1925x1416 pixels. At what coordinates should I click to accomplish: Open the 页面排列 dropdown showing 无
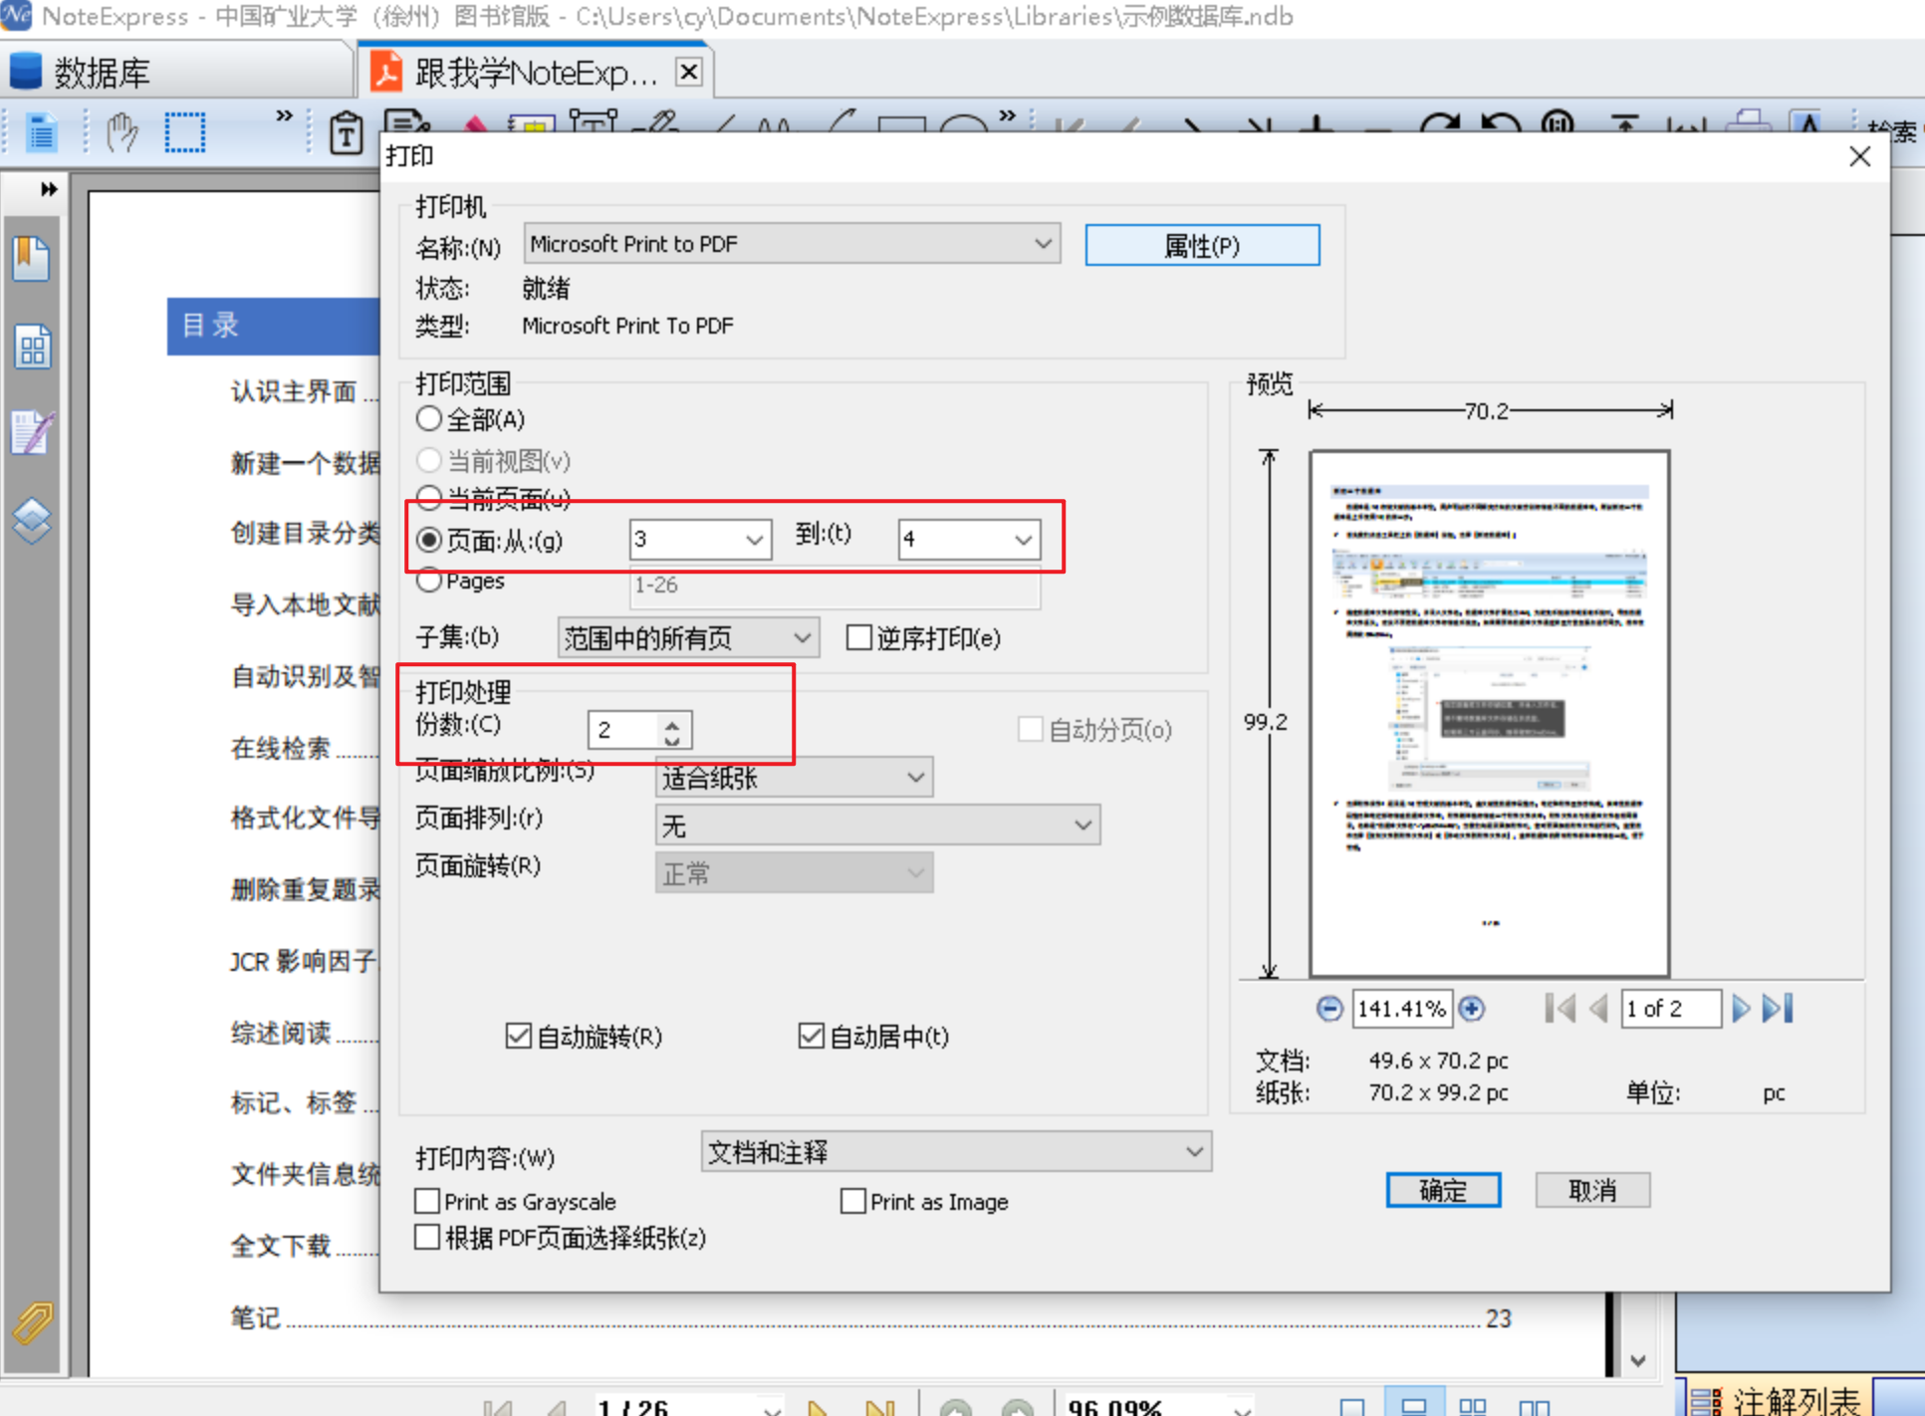click(x=877, y=825)
